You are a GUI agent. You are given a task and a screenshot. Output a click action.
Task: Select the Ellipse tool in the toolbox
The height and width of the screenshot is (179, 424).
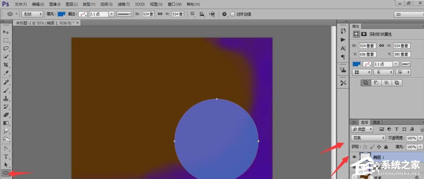point(6,173)
